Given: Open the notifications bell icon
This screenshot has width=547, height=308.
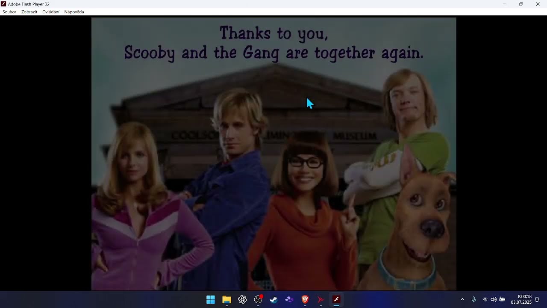Looking at the screenshot, I should (537, 299).
